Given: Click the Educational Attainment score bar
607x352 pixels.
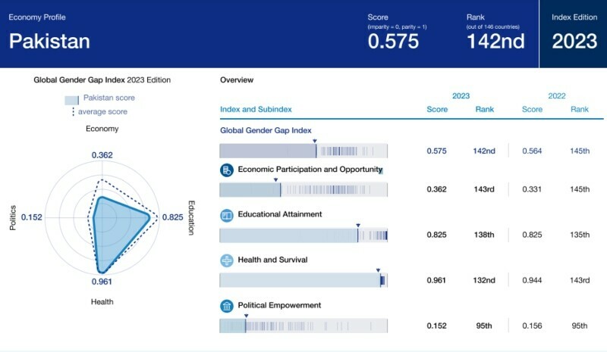Looking at the screenshot, I should point(303,235).
